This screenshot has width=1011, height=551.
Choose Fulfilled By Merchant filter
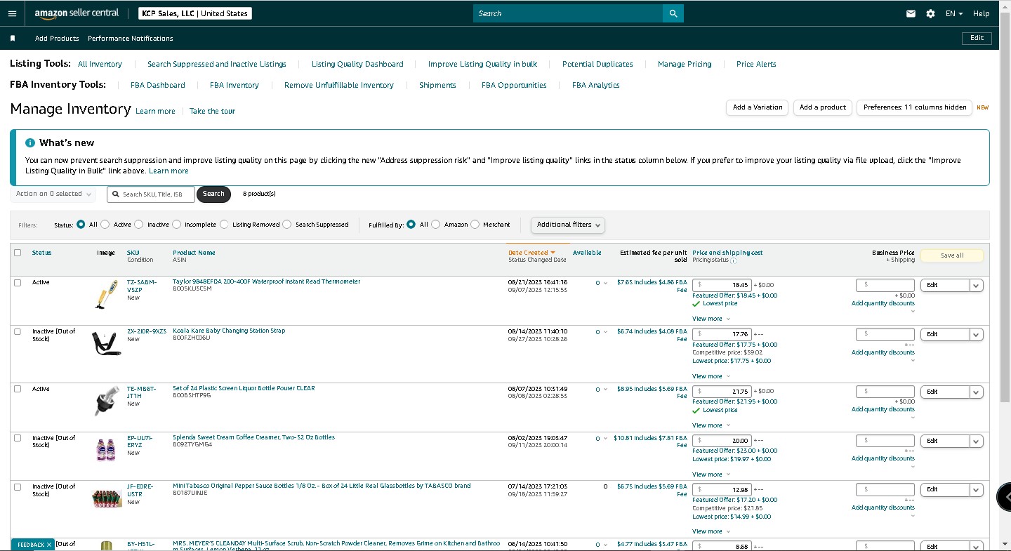tap(475, 225)
